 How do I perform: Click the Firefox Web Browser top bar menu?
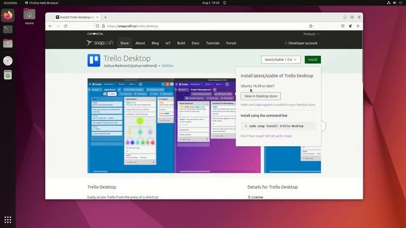pyautogui.click(x=41, y=3)
